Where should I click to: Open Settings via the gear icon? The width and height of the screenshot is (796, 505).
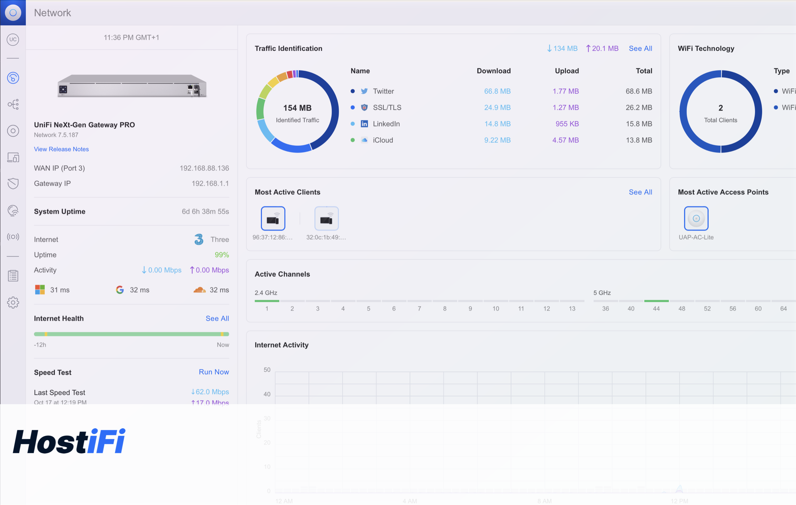13,302
